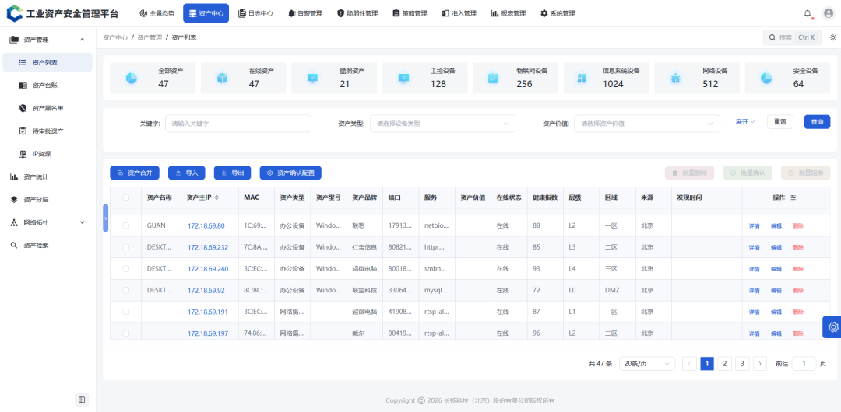
Task: Open the 日志中心 top menu
Action: pos(255,13)
